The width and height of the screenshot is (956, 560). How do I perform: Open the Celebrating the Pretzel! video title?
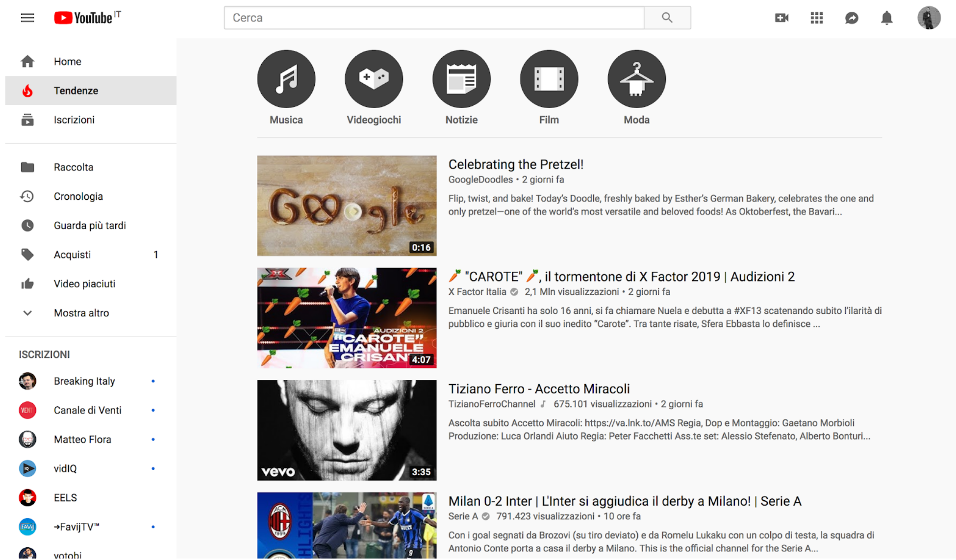click(x=516, y=164)
